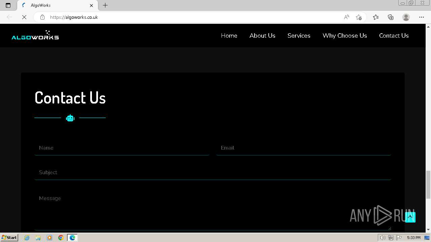Click the scrollbar down arrow
Viewport: 431px width, 242px height.
click(x=428, y=230)
